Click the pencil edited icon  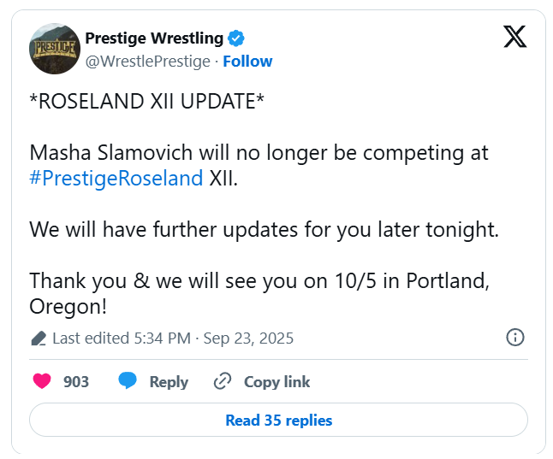point(38,338)
